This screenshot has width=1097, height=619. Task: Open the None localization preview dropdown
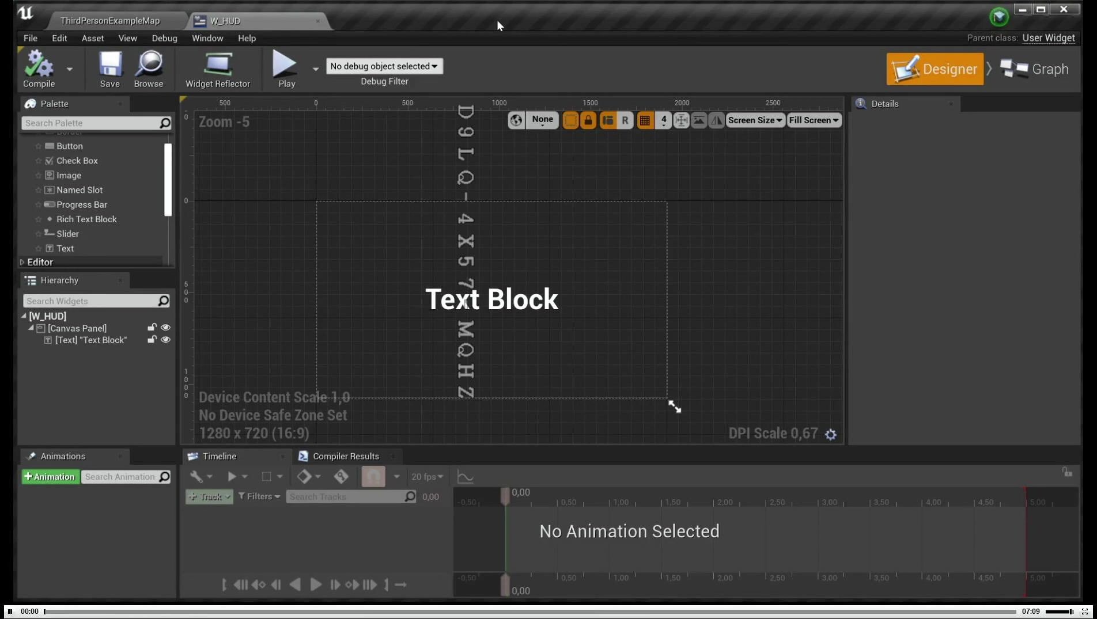pyautogui.click(x=542, y=120)
